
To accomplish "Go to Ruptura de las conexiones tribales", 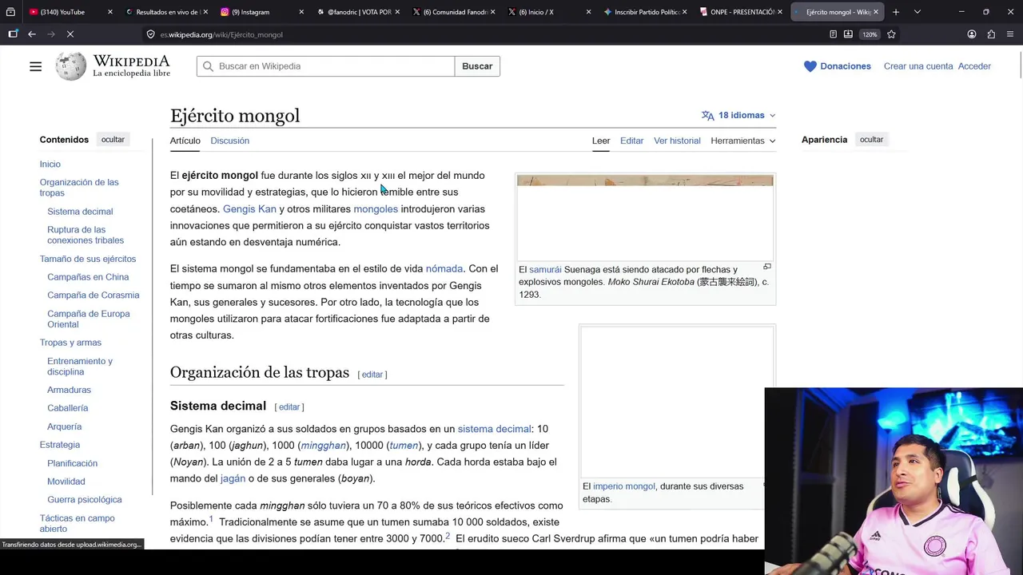I will (86, 235).
